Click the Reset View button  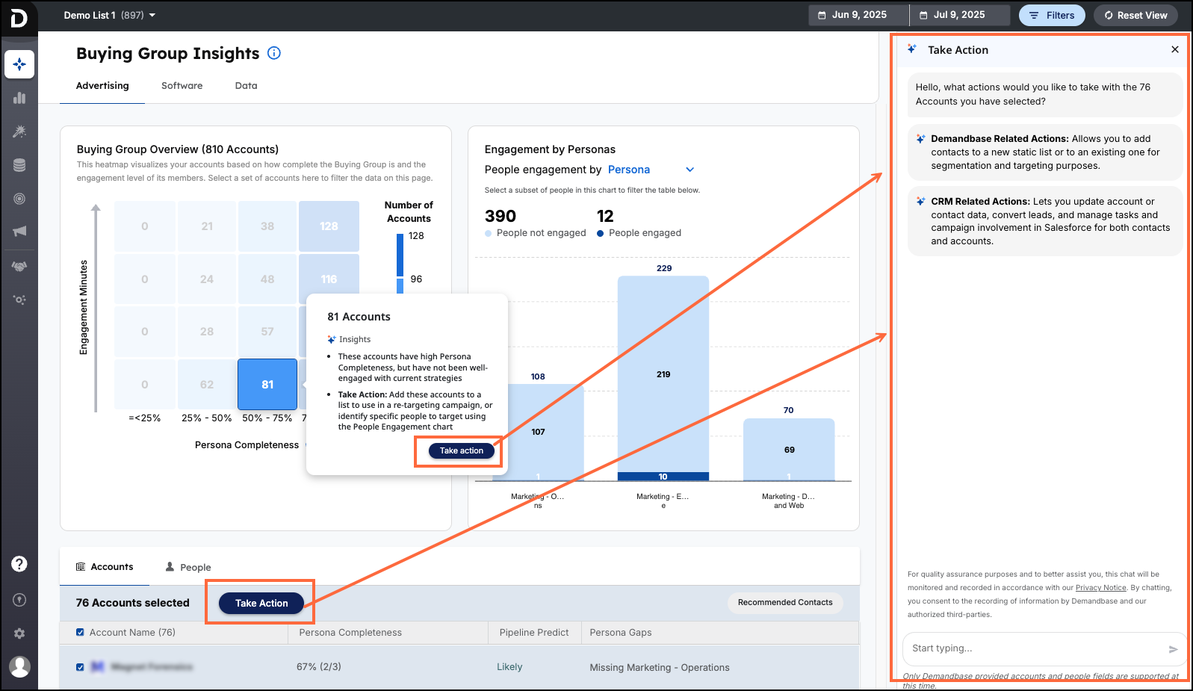pyautogui.click(x=1136, y=15)
